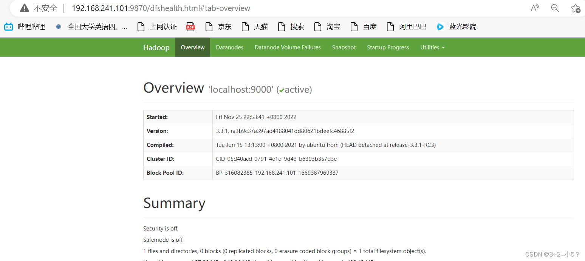Viewport: 585px width, 261px height.
Task: Click the 'Safemode is off.' text
Action: 164,240
